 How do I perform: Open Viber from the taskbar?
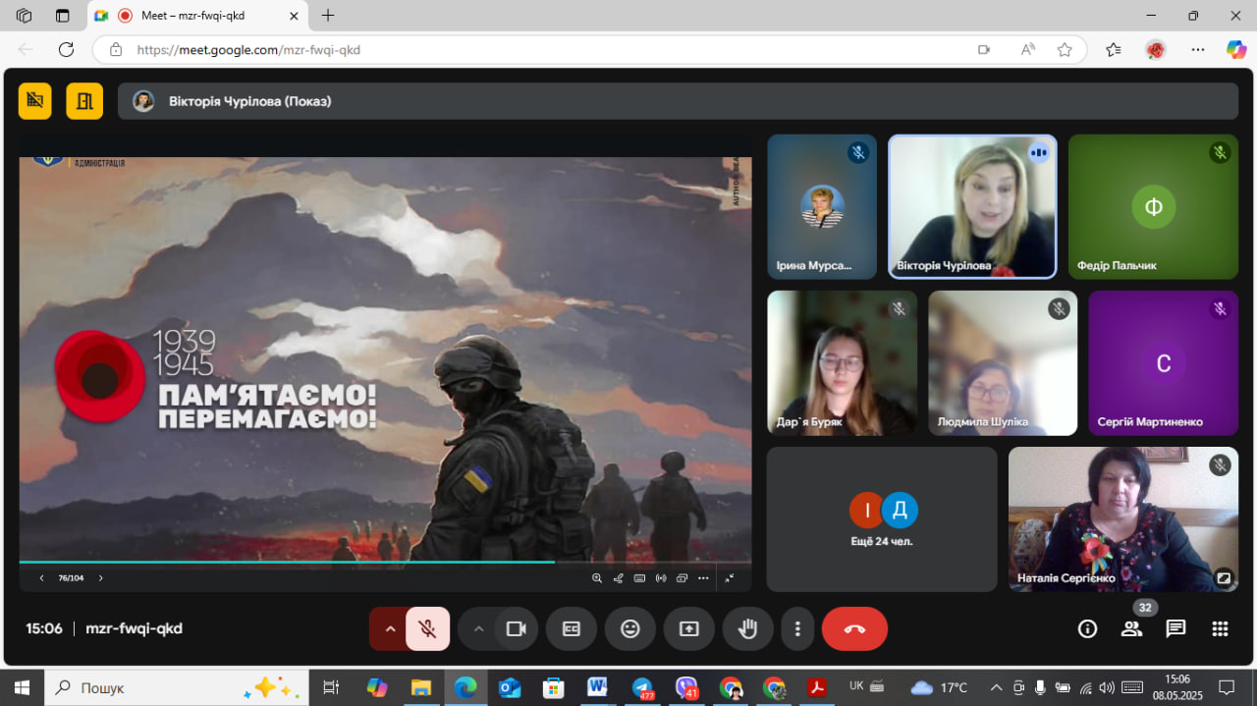pos(687,687)
